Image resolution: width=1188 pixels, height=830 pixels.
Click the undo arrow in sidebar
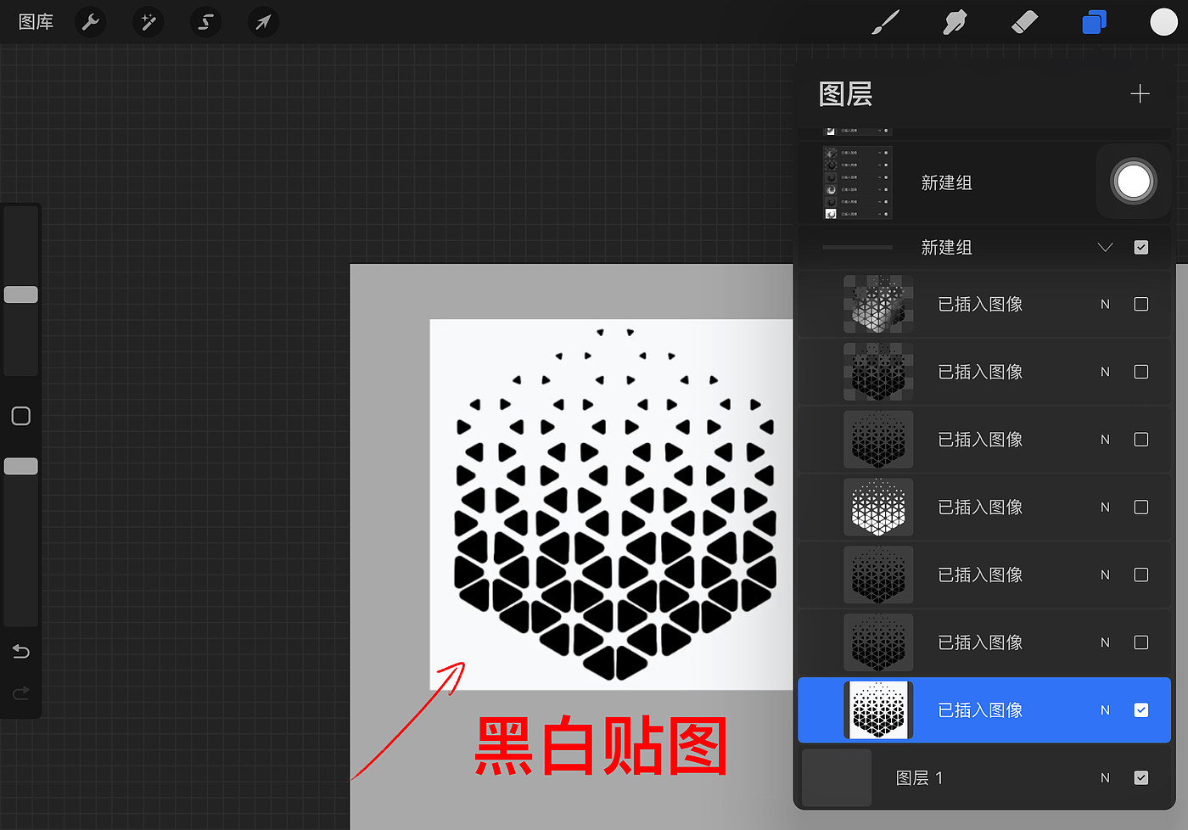coord(21,652)
